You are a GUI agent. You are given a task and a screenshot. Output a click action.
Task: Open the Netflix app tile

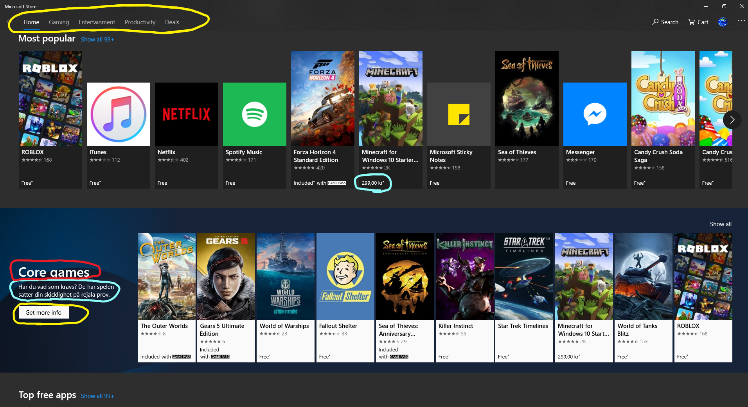tap(187, 135)
